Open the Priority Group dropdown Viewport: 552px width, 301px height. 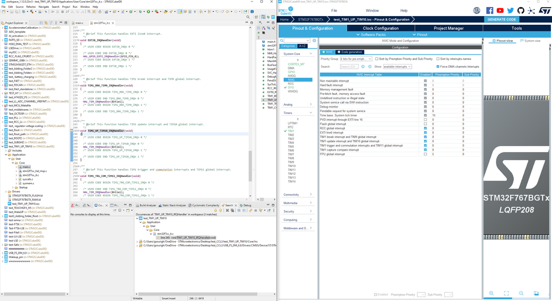356,59
